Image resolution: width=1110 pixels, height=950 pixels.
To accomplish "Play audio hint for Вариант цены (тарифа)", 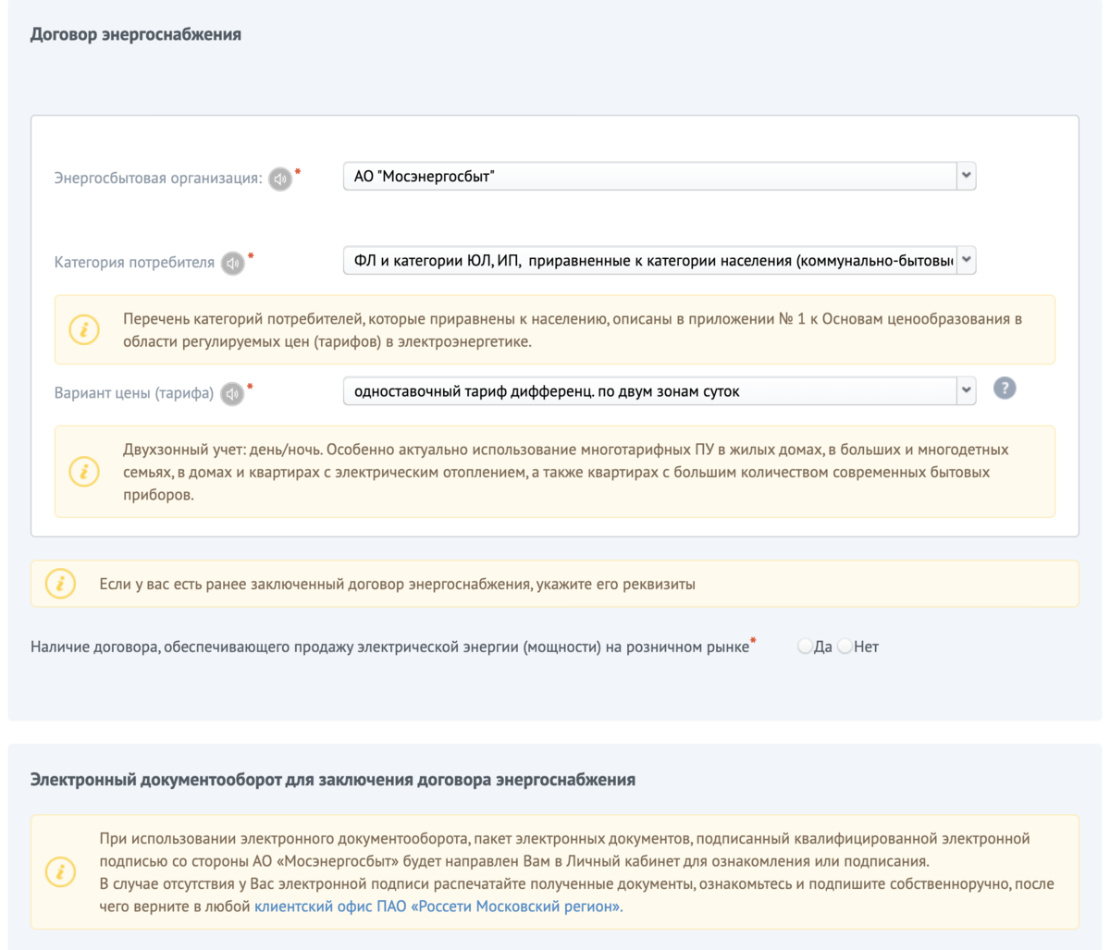I will pyautogui.click(x=232, y=394).
